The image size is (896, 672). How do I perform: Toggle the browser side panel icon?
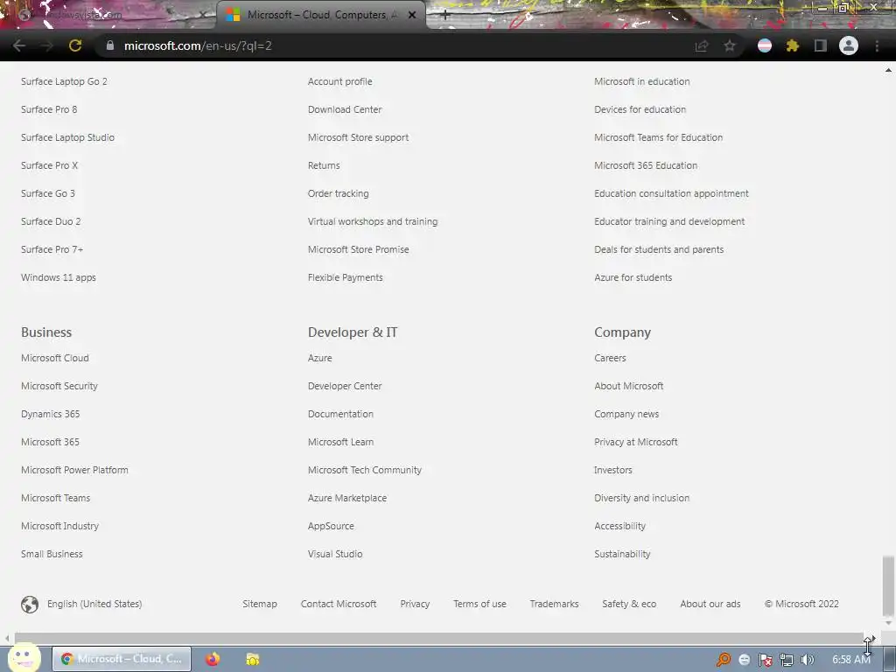(820, 45)
